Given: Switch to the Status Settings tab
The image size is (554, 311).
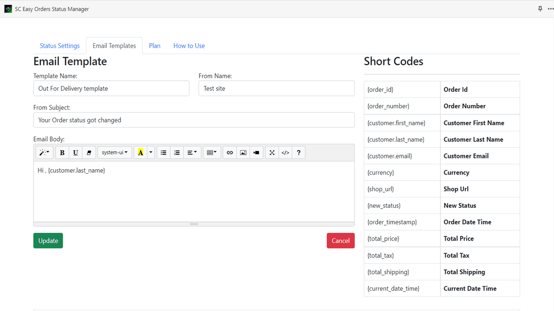Looking at the screenshot, I should 59,45.
